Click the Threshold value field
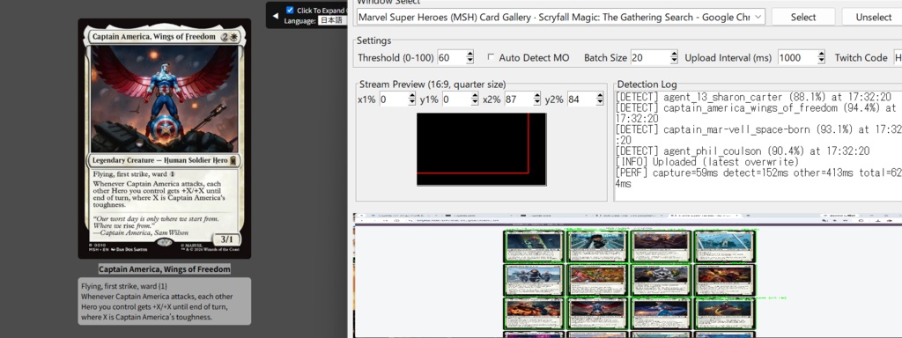The width and height of the screenshot is (902, 338). pos(450,57)
